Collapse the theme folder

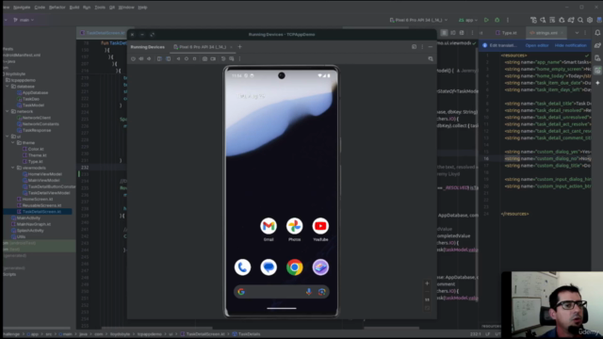[13, 142]
